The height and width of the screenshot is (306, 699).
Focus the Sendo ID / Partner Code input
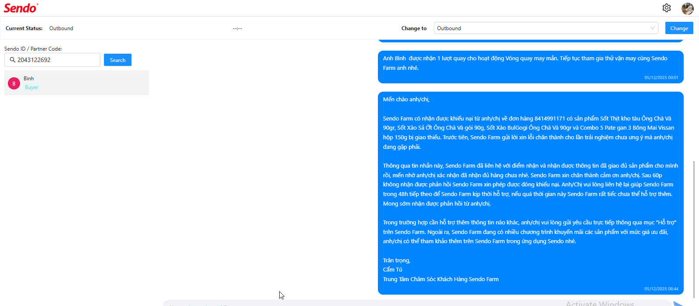pyautogui.click(x=52, y=60)
